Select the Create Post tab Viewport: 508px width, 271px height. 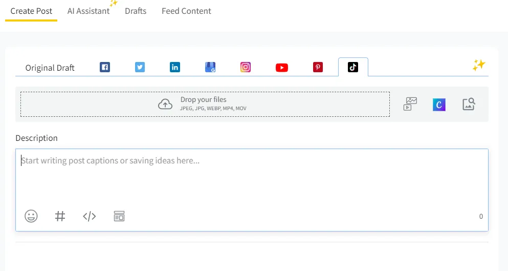tap(31, 11)
